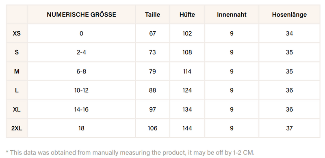Click the pants length value 37

pos(289,128)
